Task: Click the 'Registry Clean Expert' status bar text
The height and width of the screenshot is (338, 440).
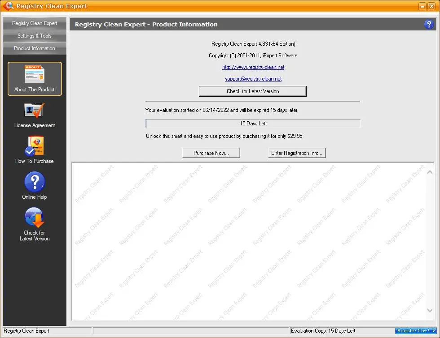Action: coord(26,331)
